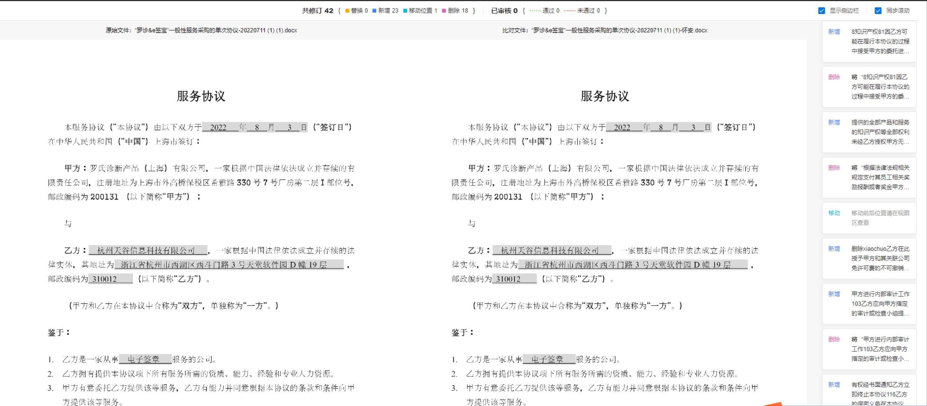Click the pink 删除 18 legend swatch
927x406 pixels.
click(444, 11)
